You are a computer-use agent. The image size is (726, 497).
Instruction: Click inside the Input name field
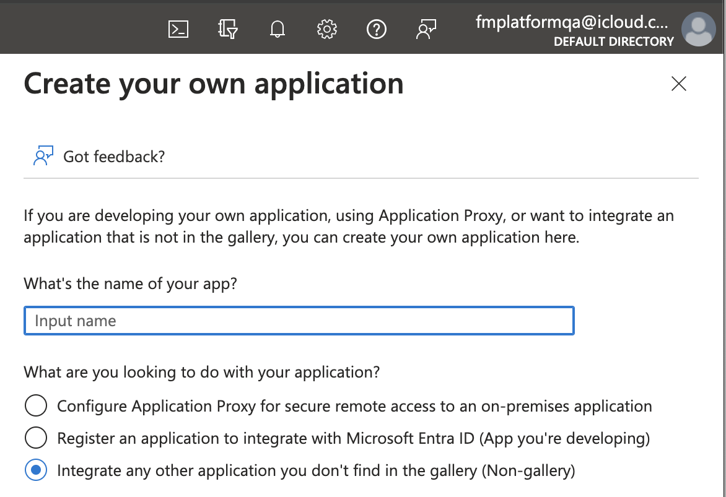click(299, 321)
